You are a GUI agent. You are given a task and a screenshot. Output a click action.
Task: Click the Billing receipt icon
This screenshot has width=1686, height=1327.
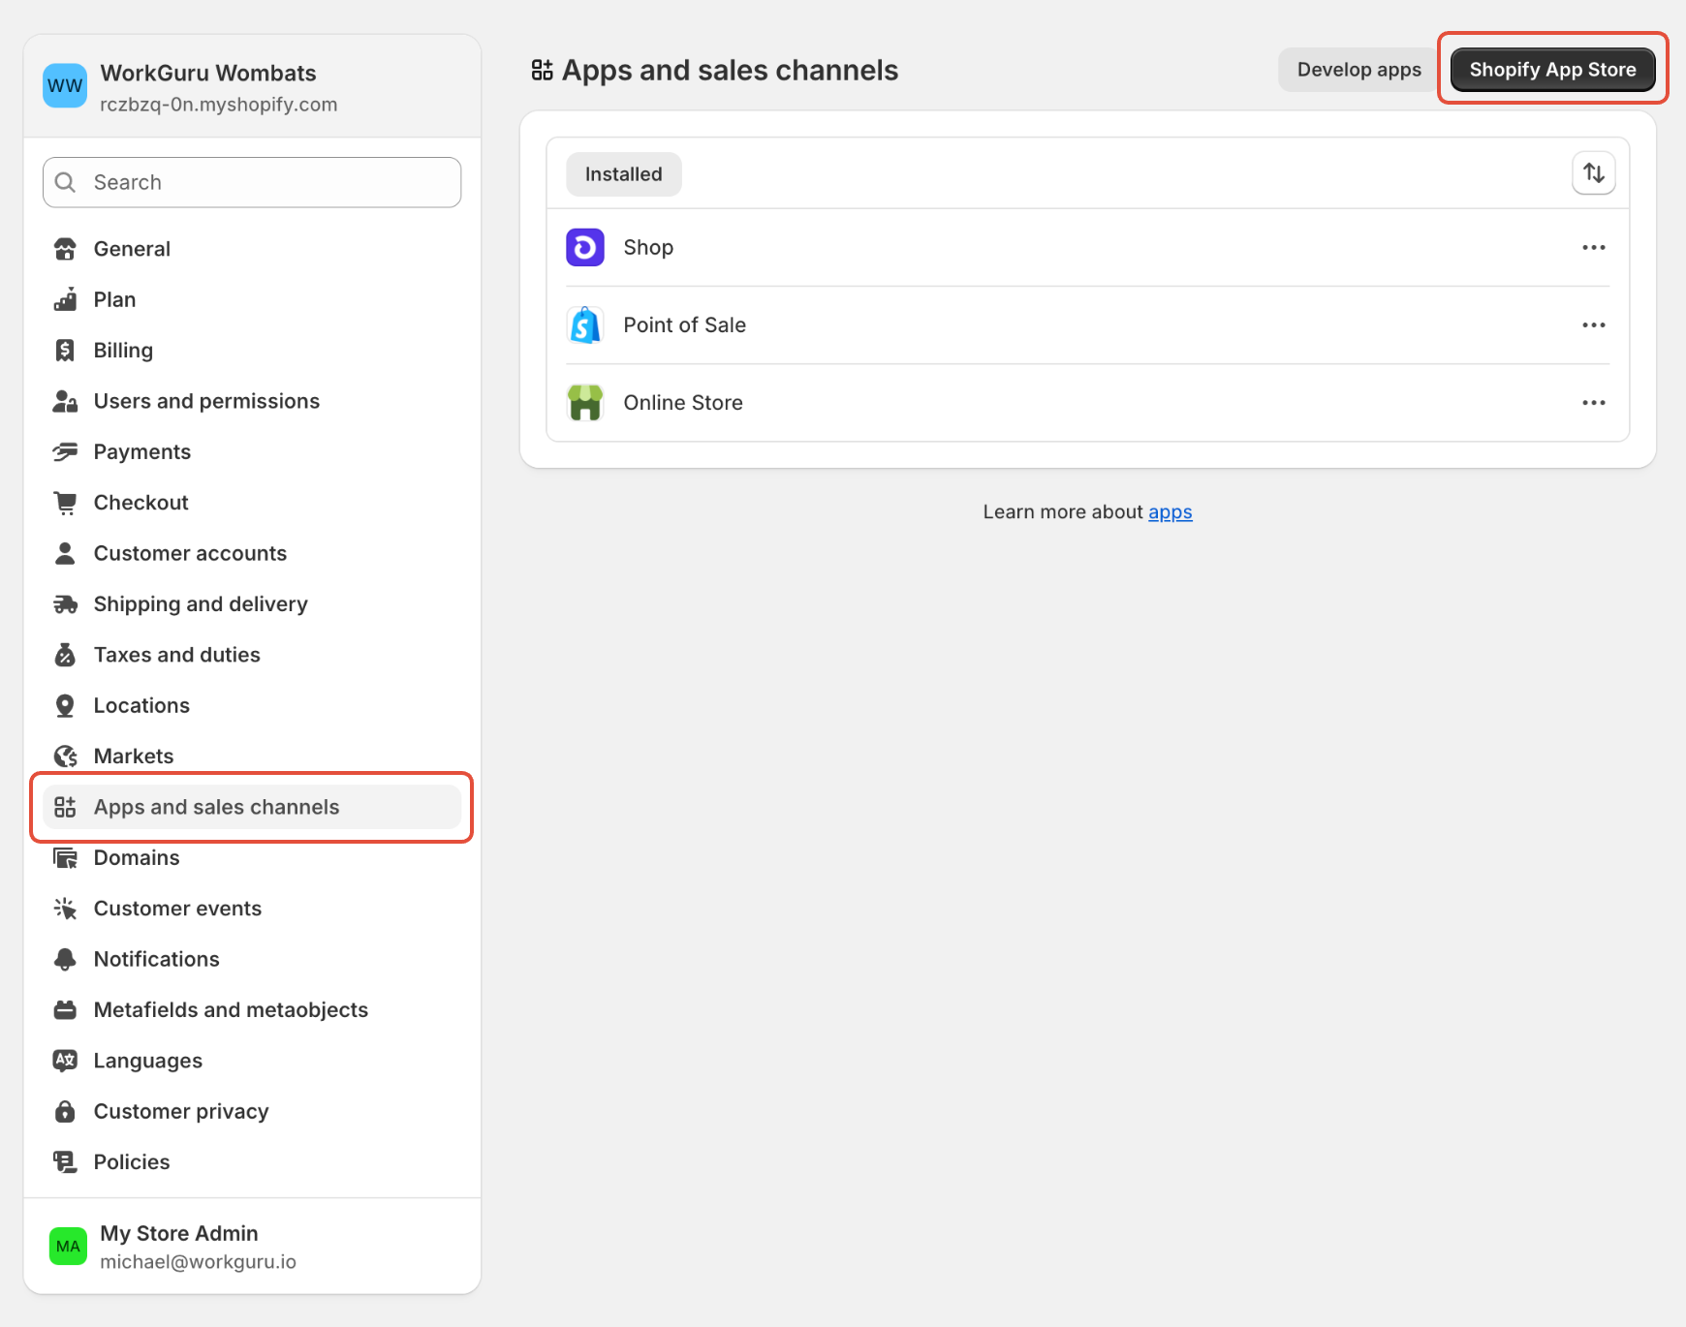click(65, 351)
